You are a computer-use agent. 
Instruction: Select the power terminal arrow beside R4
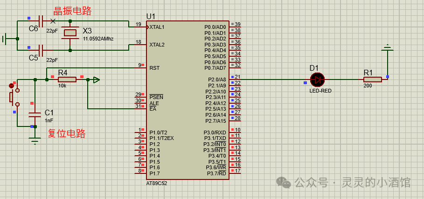tap(96, 80)
